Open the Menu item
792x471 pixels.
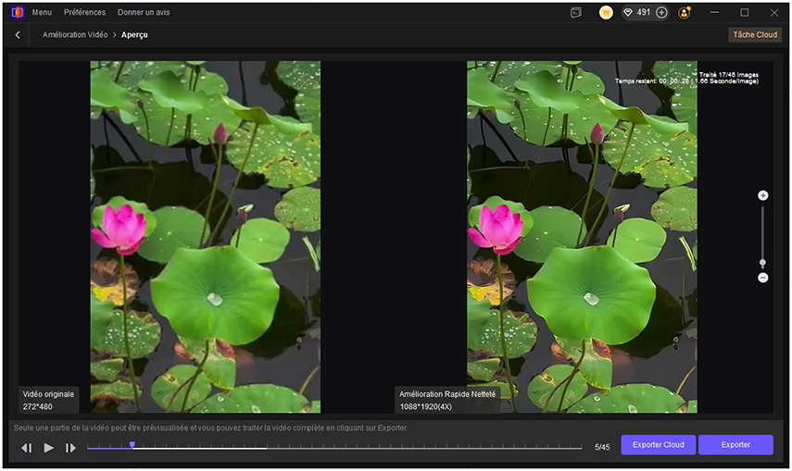(x=42, y=13)
